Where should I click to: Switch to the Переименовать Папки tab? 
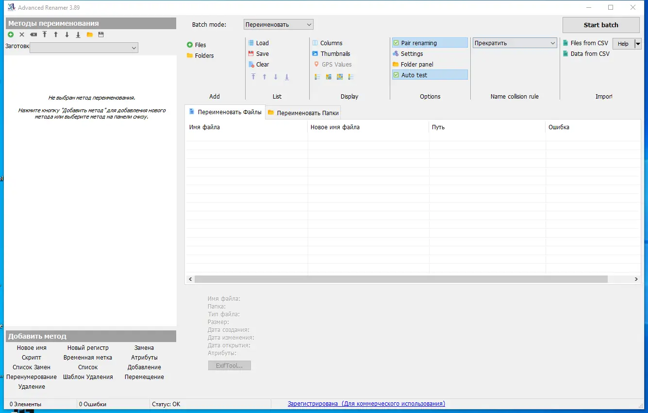pyautogui.click(x=303, y=112)
